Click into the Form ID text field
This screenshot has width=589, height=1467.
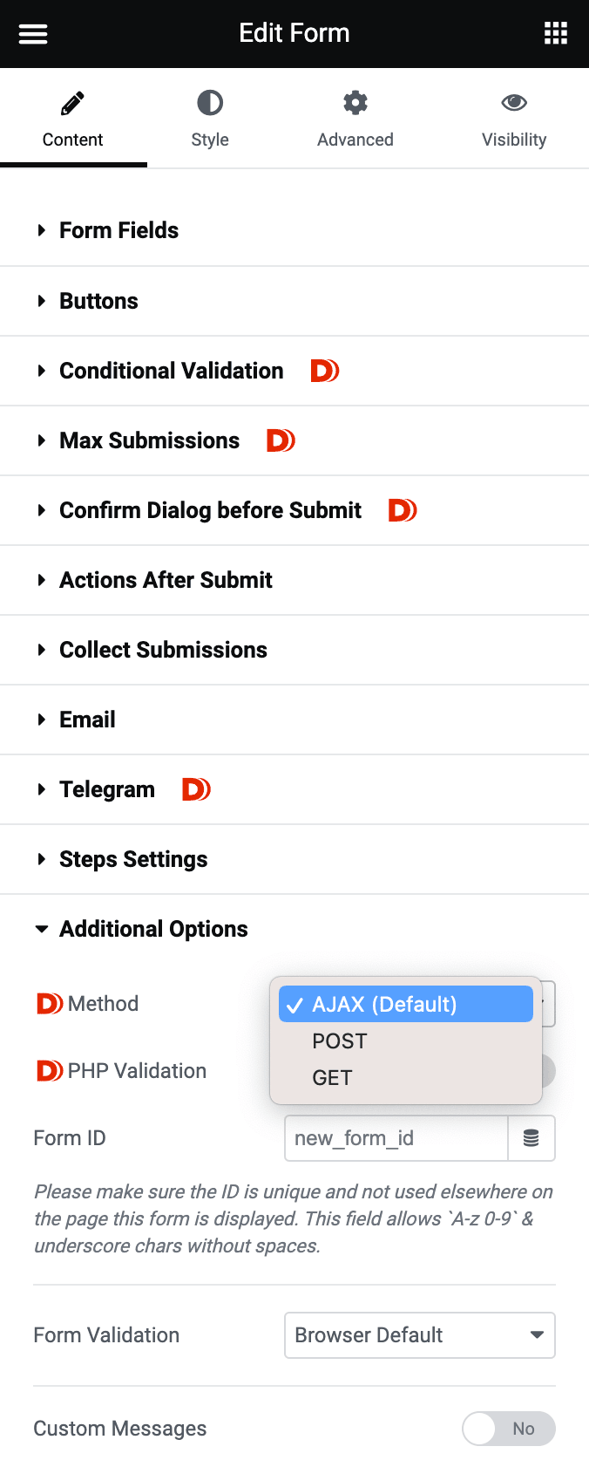point(396,1138)
